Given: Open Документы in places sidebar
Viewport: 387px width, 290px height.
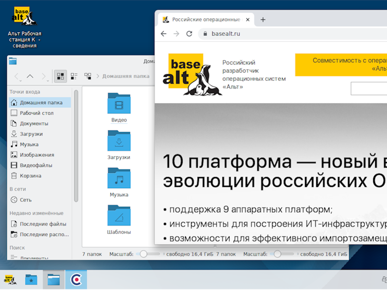Looking at the screenshot, I should pyautogui.click(x=40, y=123).
